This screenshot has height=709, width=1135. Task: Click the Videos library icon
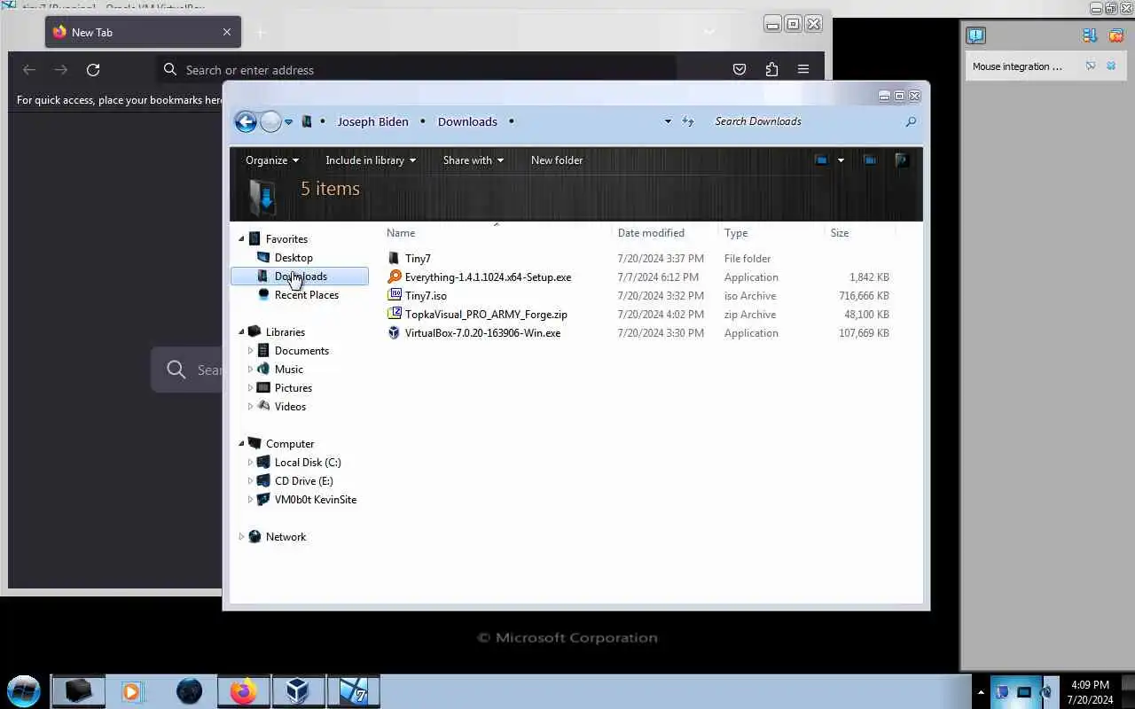263,407
